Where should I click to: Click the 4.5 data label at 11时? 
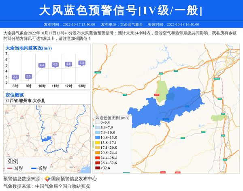click(x=55, y=64)
